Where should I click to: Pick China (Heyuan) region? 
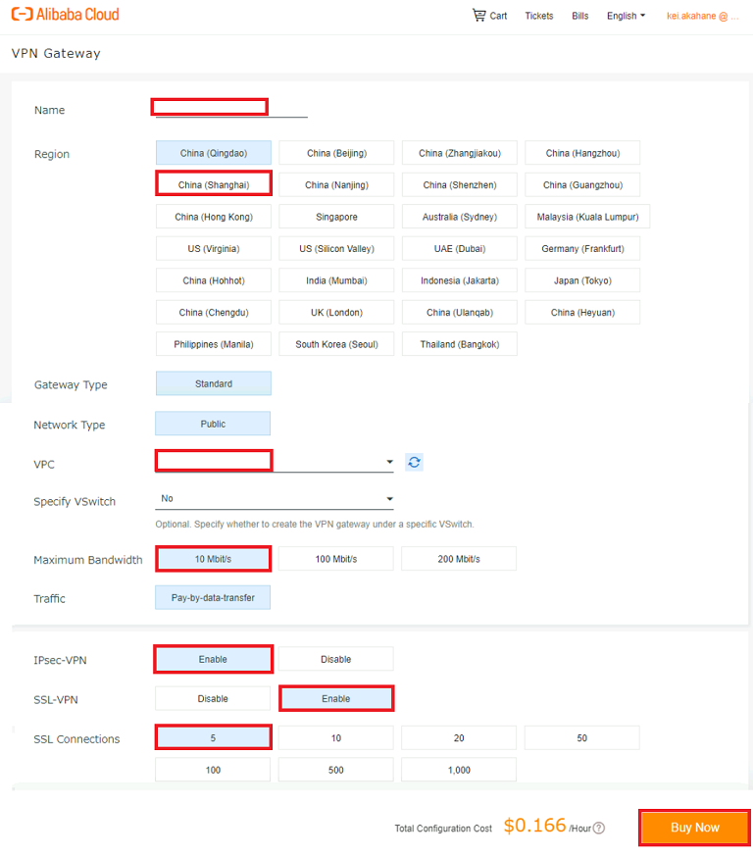pyautogui.click(x=582, y=312)
